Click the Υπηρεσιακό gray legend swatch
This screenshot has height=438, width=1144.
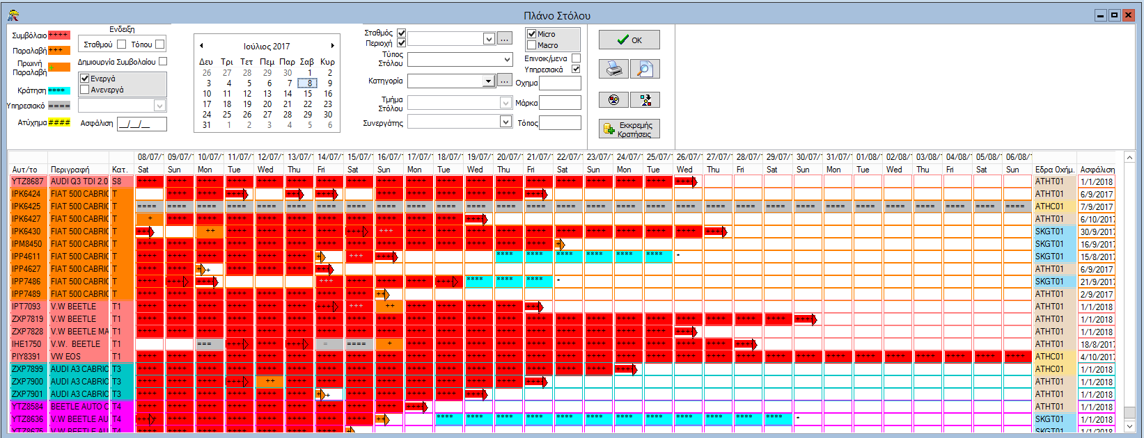59,106
